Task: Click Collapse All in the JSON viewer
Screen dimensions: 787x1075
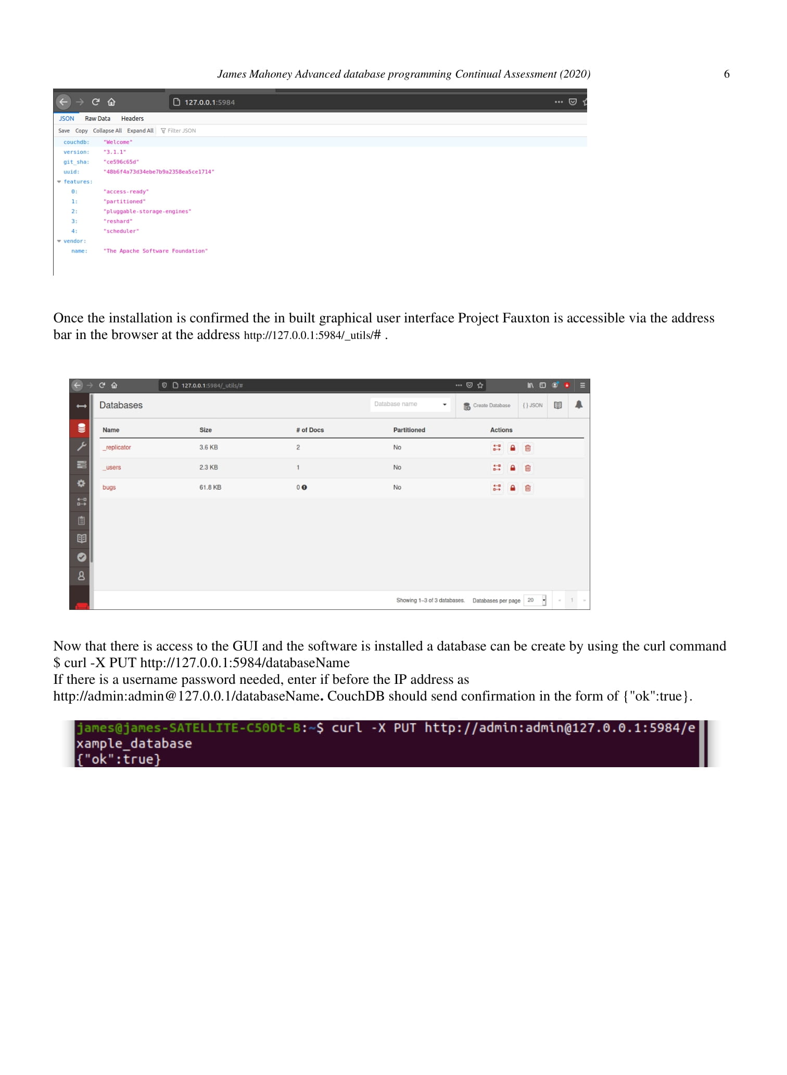Action: [x=107, y=131]
